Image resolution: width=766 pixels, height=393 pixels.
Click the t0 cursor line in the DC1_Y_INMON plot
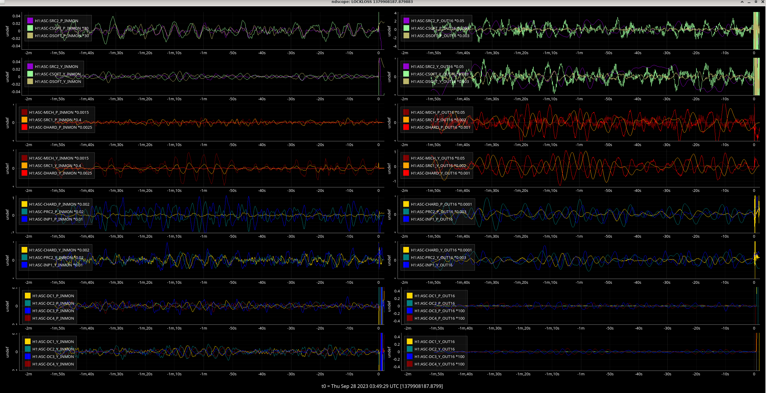[x=379, y=351]
